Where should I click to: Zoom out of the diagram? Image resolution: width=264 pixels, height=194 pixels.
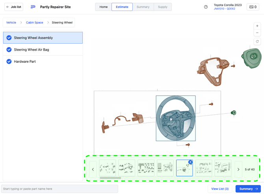[x=257, y=33]
